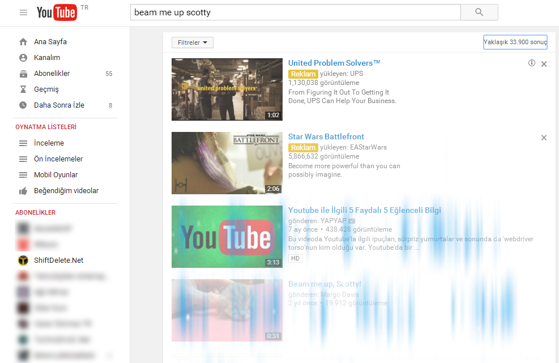
Task: Play the 'Beam me up, Scotty!' thumbnail
Action: click(x=227, y=310)
